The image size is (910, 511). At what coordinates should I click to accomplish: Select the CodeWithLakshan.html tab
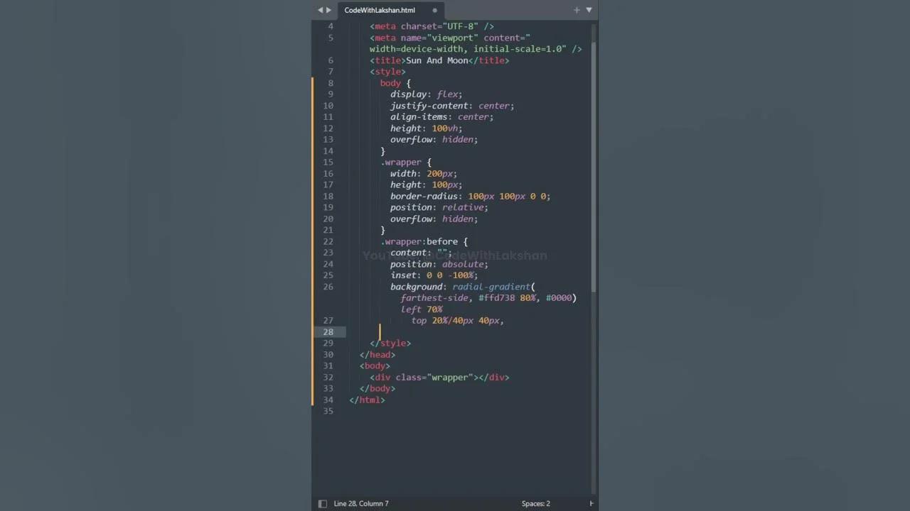[379, 10]
